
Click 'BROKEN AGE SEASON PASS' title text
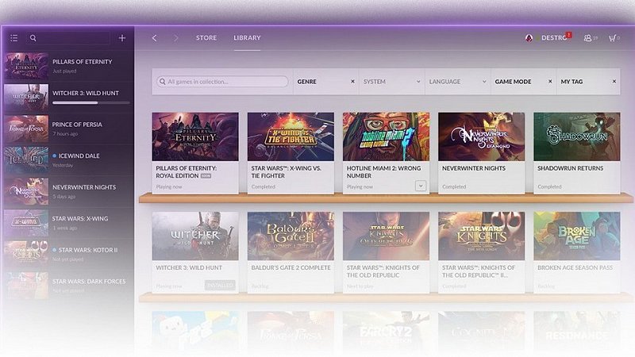pos(575,267)
